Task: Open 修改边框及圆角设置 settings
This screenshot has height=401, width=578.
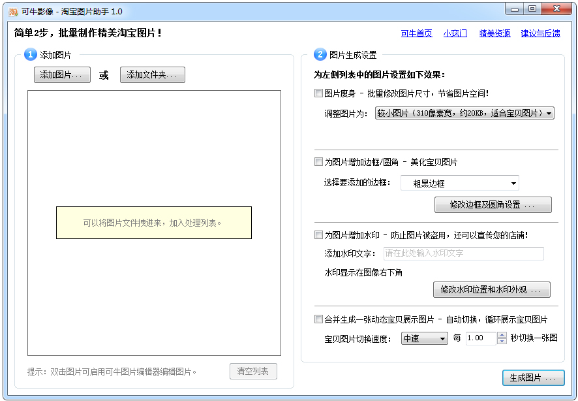Action: click(x=493, y=204)
